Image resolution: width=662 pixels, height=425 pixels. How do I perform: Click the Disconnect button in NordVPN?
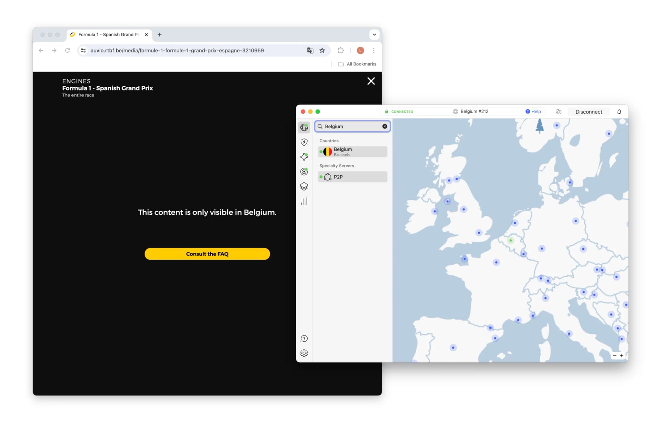[x=589, y=111]
